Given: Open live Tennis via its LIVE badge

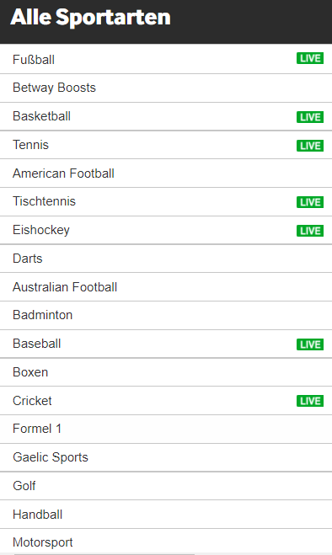Looking at the screenshot, I should pos(310,146).
